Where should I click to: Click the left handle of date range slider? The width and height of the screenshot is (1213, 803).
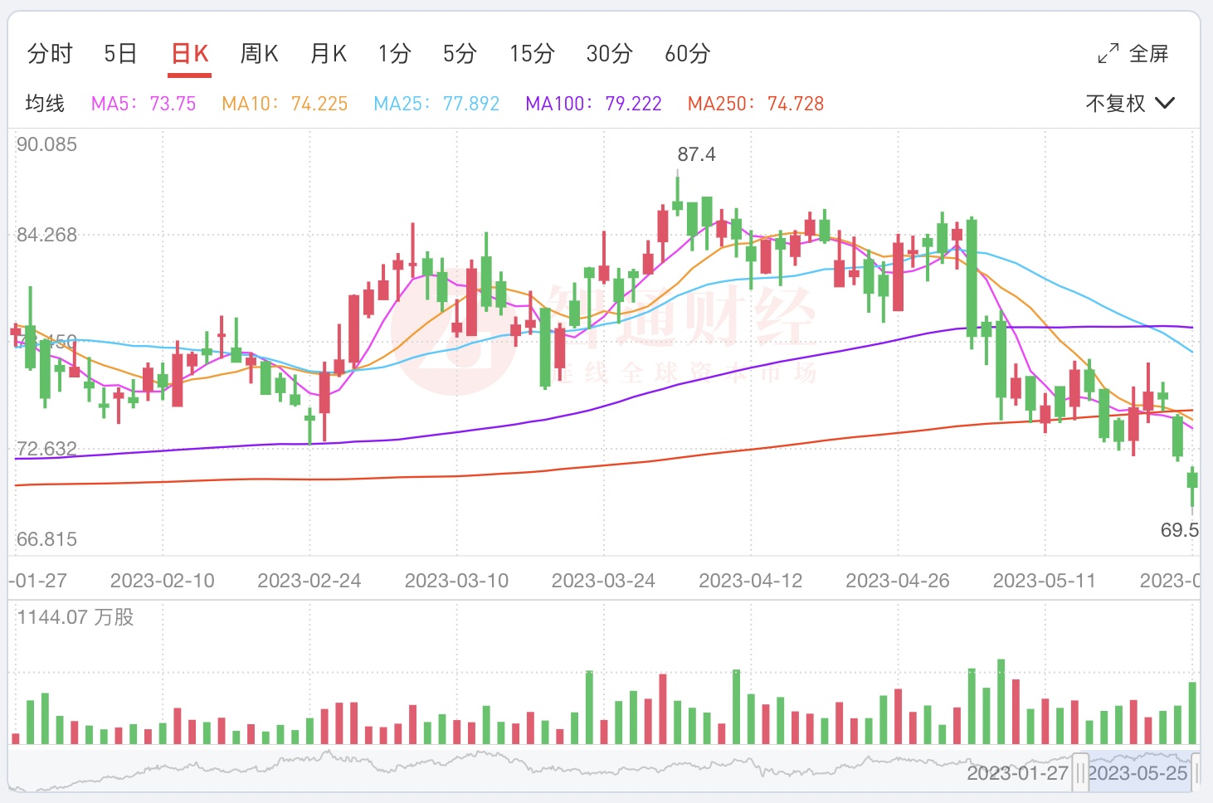click(1079, 772)
